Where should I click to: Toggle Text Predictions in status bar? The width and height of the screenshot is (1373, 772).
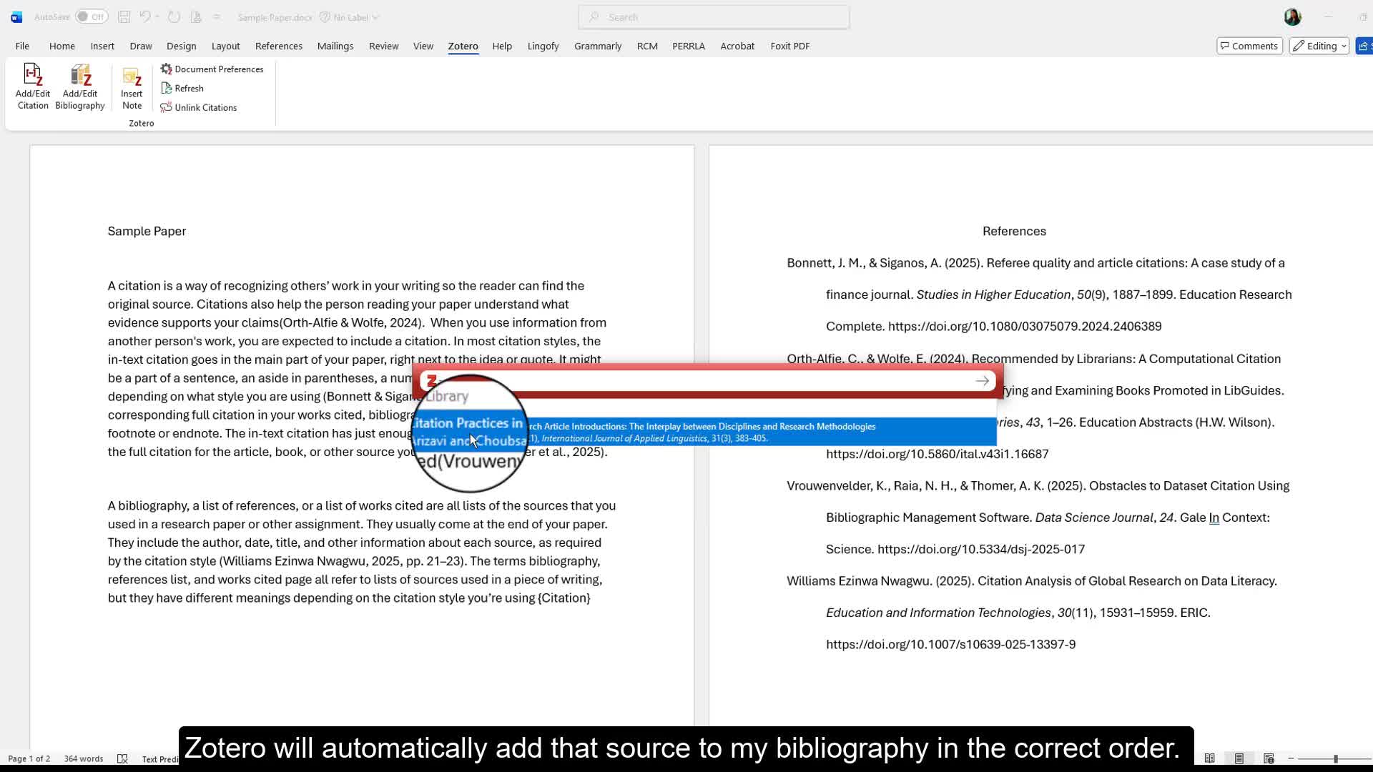160,758
